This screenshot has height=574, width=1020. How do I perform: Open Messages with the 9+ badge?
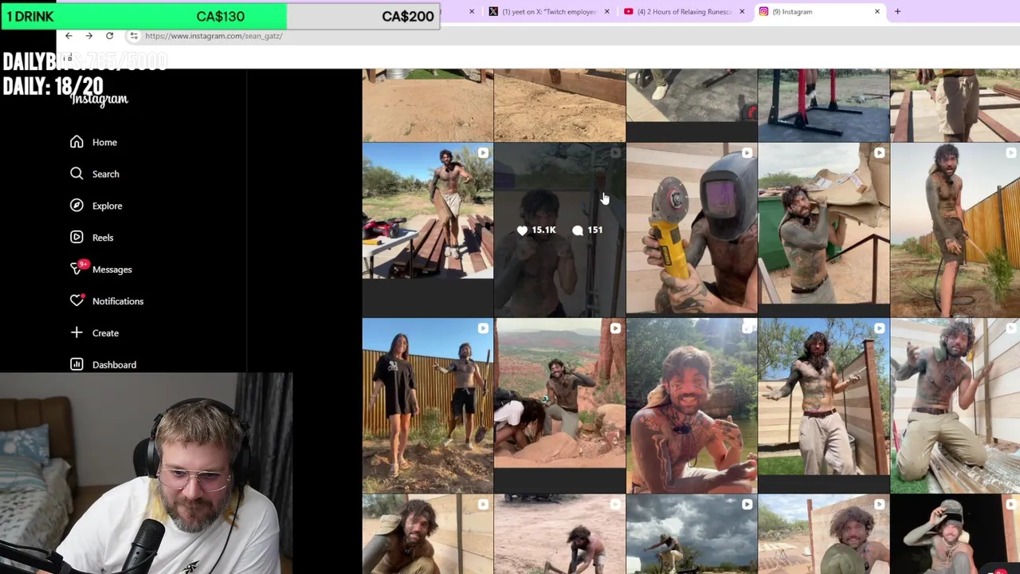(100, 269)
